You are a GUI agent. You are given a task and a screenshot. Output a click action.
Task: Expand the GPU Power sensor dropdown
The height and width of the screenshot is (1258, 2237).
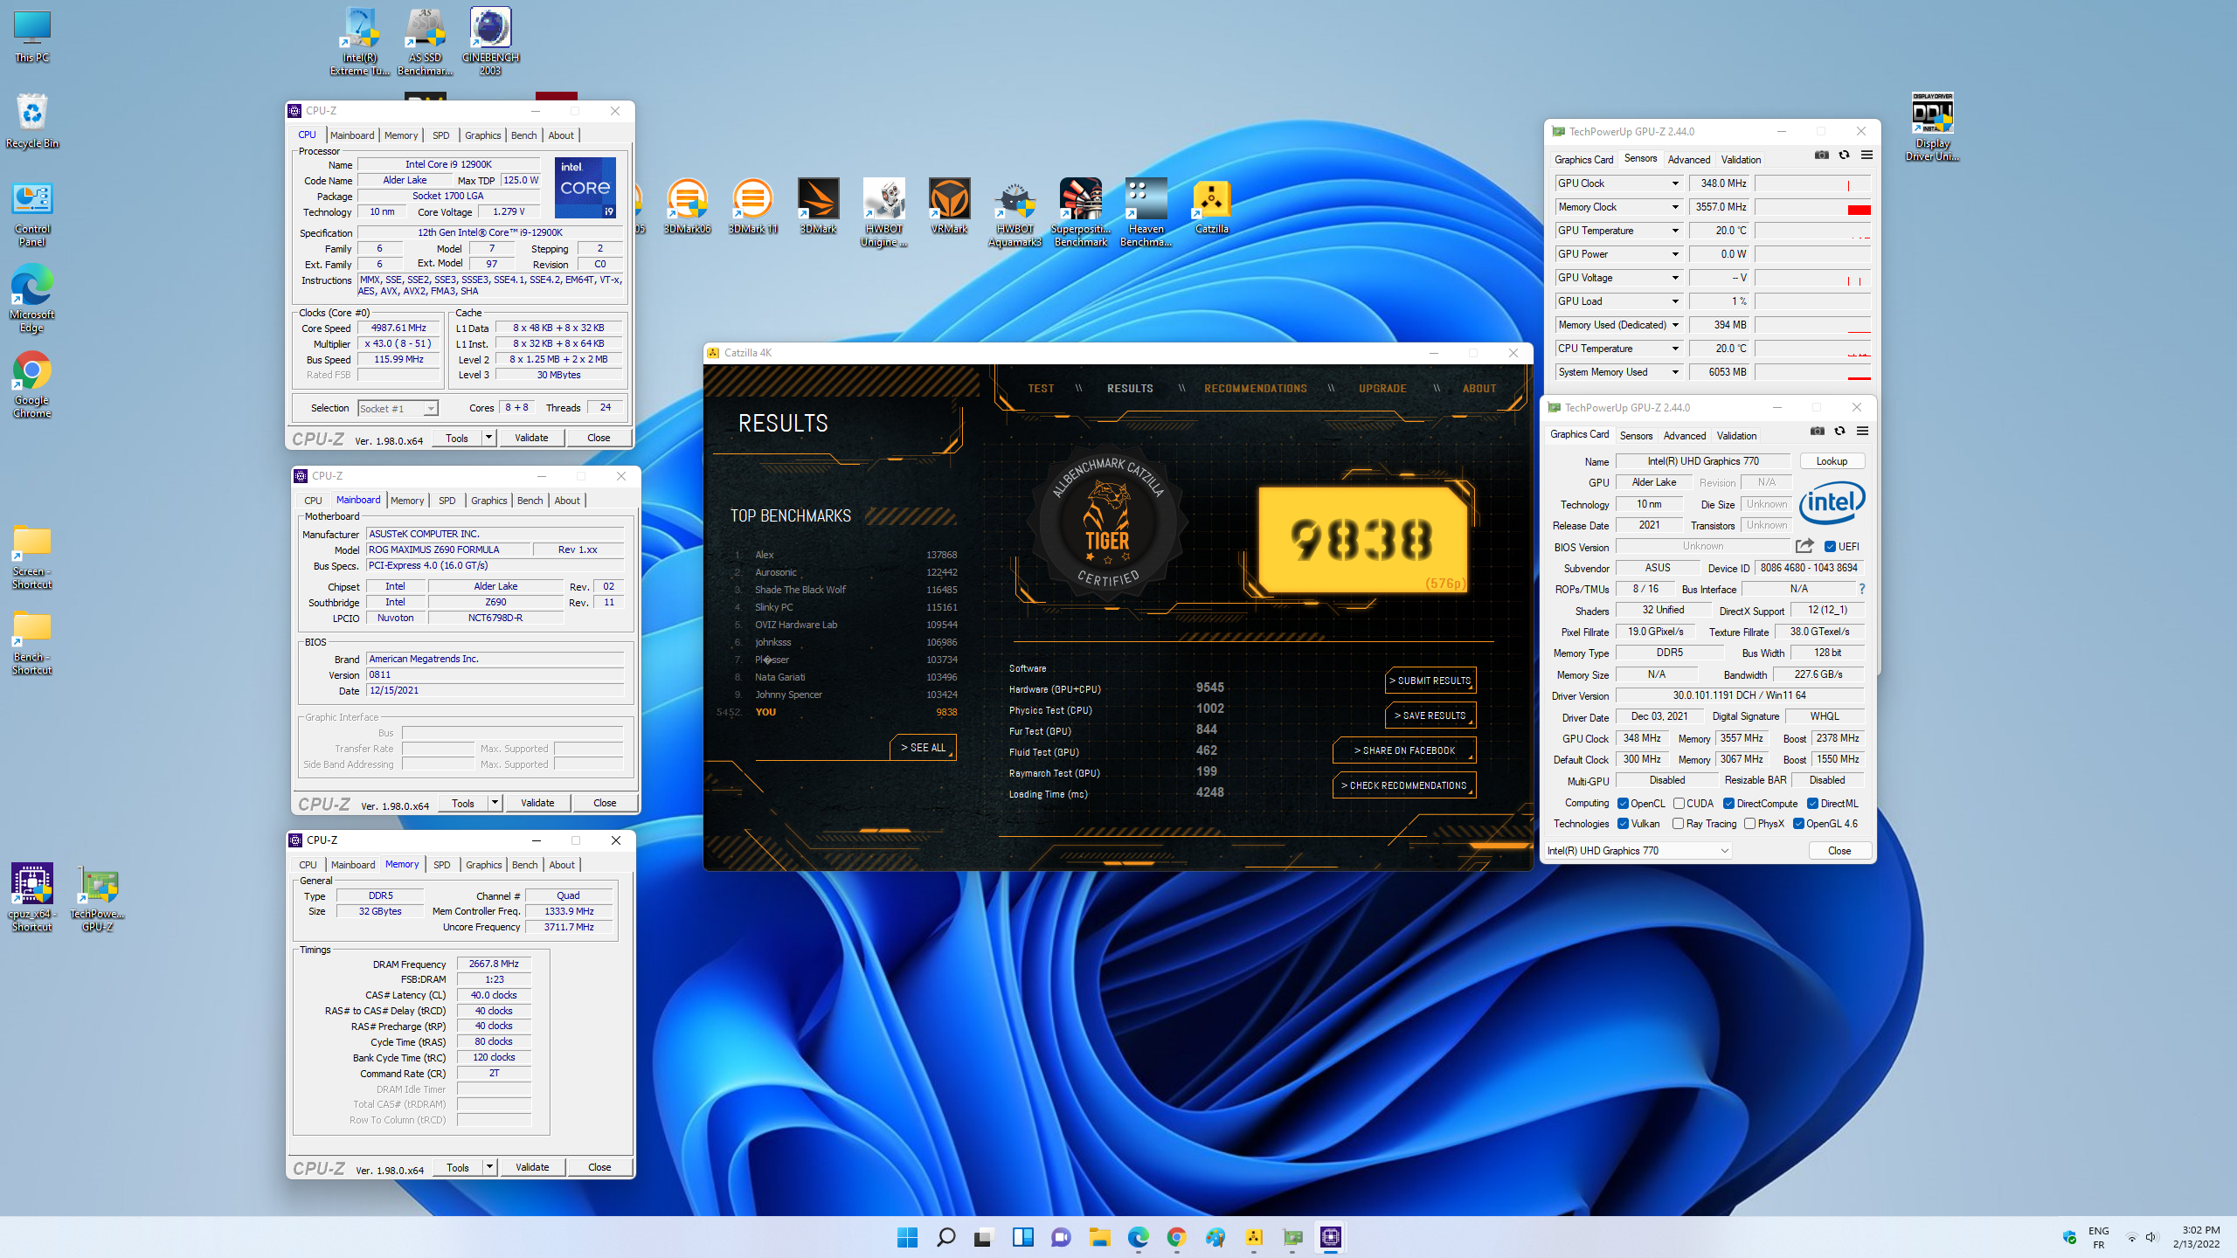(x=1675, y=254)
